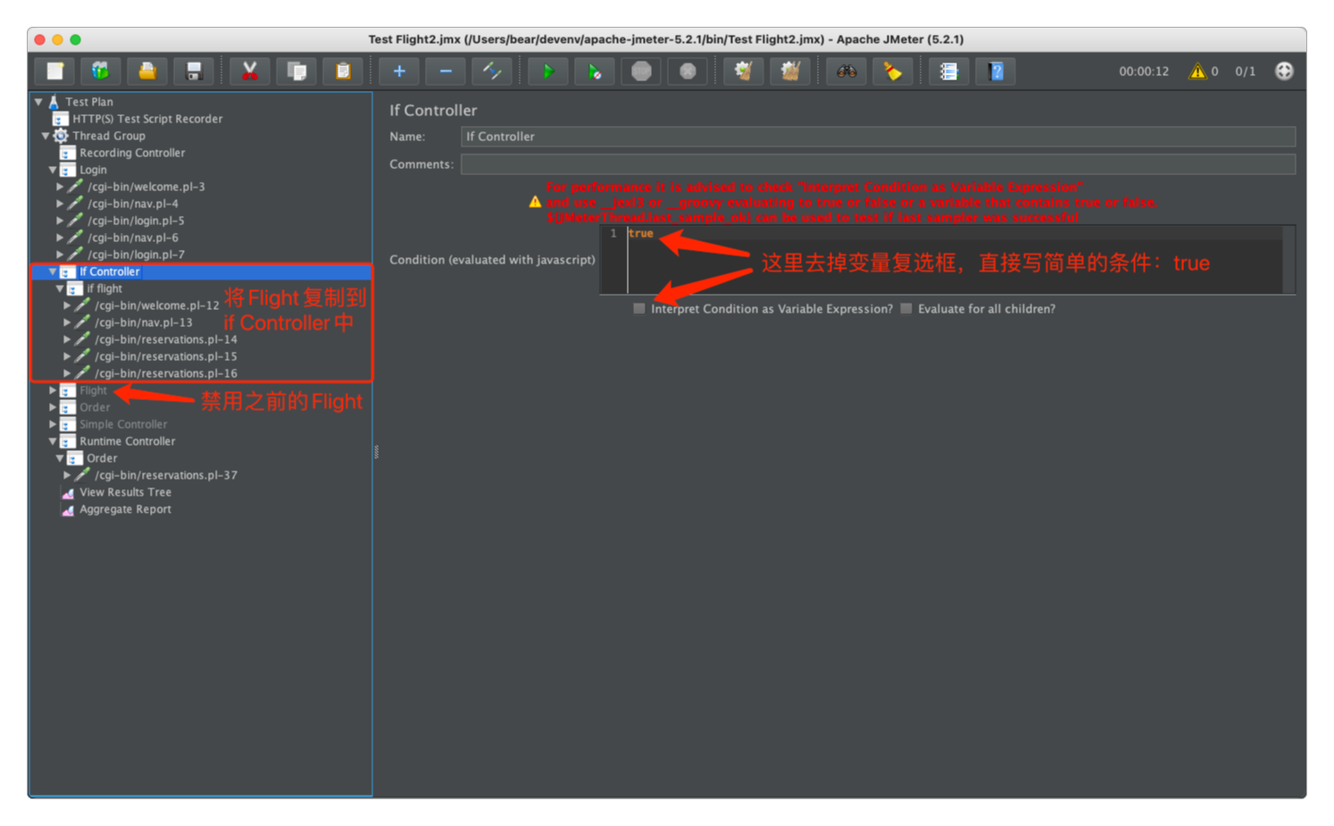Click the Copy toolbar icon
1334x826 pixels.
pyautogui.click(x=296, y=71)
